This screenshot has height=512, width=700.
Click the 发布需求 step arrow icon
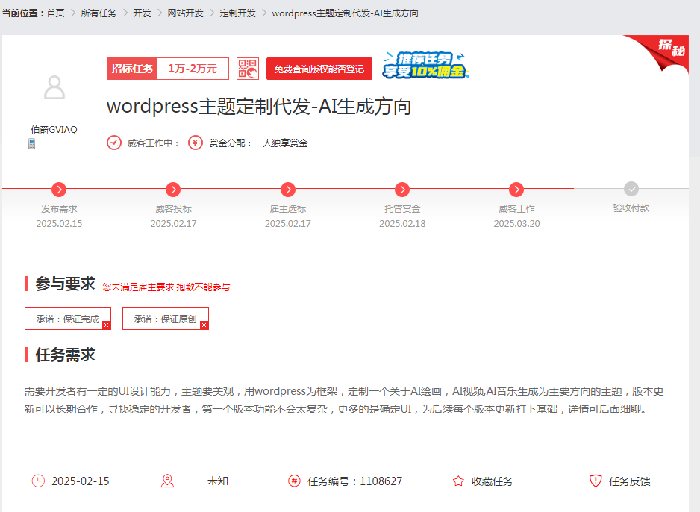[59, 190]
